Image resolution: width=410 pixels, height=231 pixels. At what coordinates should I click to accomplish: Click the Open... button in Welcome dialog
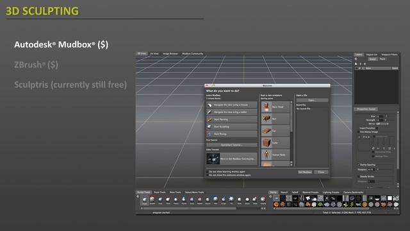[312, 100]
